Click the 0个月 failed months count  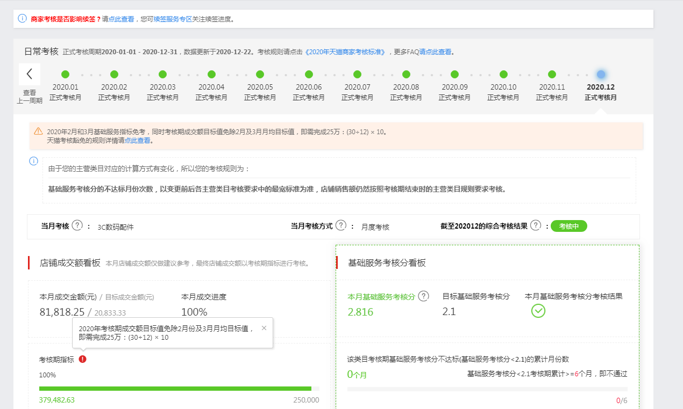pos(357,374)
